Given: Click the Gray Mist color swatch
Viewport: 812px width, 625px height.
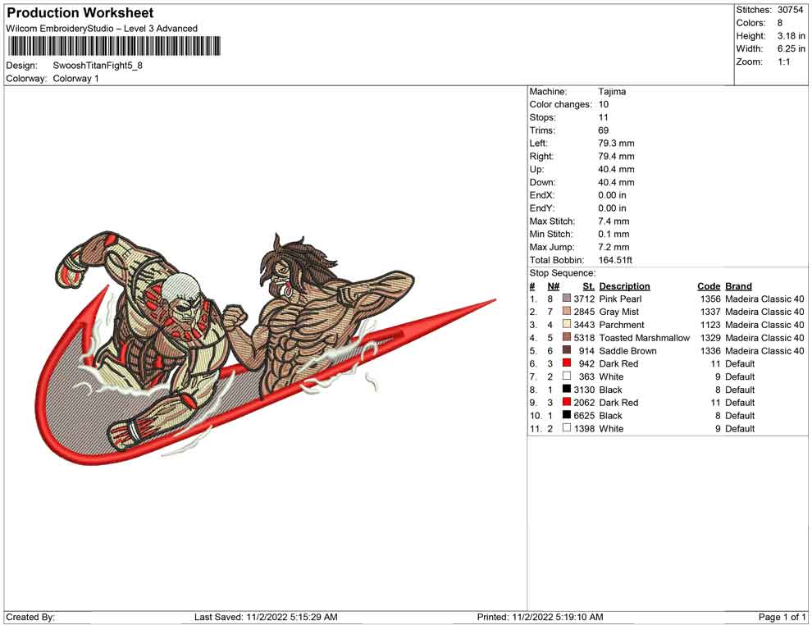Looking at the screenshot, I should click(567, 311).
